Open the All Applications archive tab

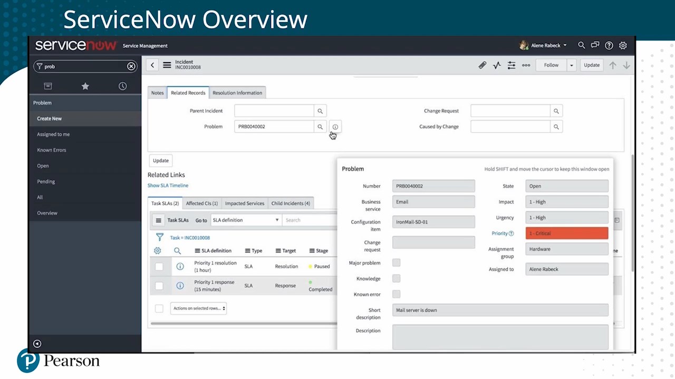coord(47,86)
